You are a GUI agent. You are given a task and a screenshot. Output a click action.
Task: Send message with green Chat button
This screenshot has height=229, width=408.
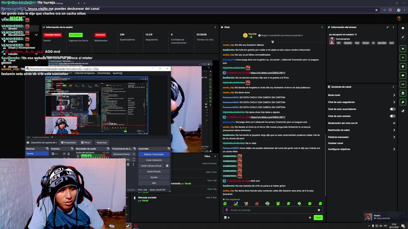[x=318, y=218]
